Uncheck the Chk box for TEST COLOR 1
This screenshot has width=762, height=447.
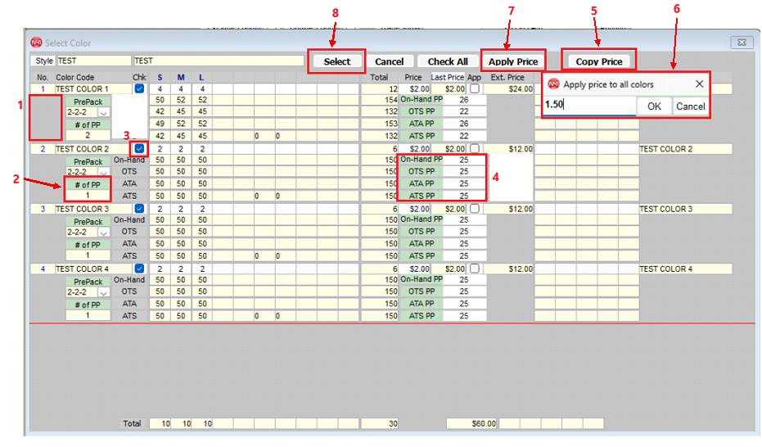(139, 88)
